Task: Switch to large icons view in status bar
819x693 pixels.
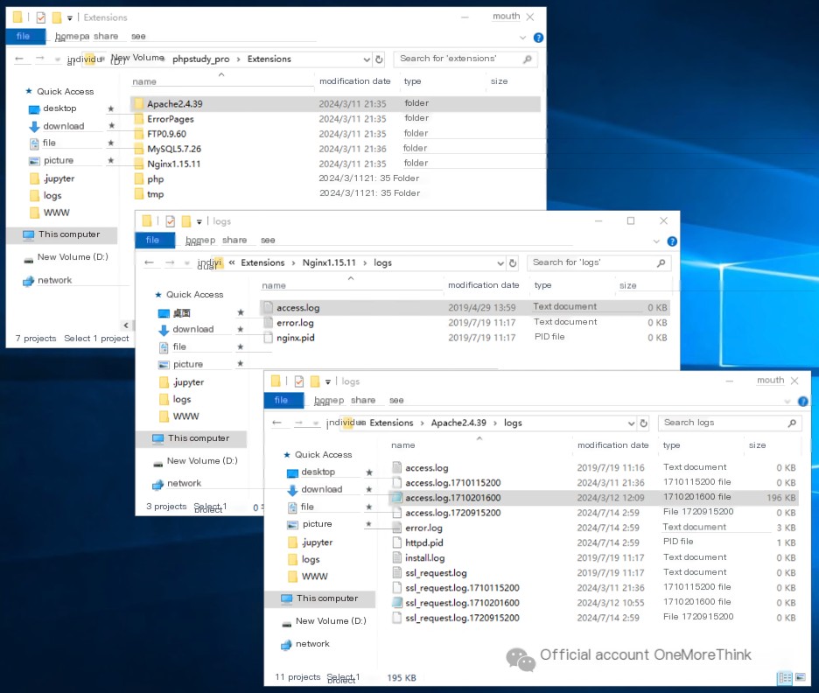Action: pyautogui.click(x=801, y=677)
